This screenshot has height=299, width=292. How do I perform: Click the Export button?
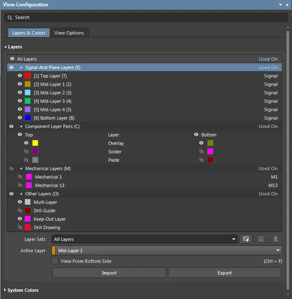[225, 273]
